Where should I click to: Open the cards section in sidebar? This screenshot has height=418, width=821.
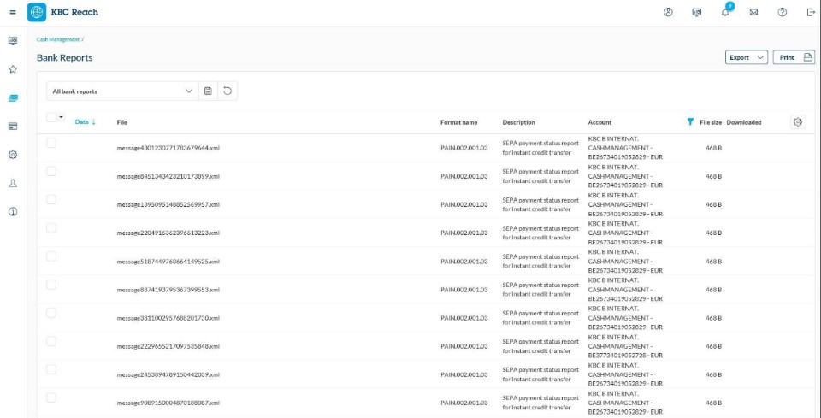click(13, 127)
